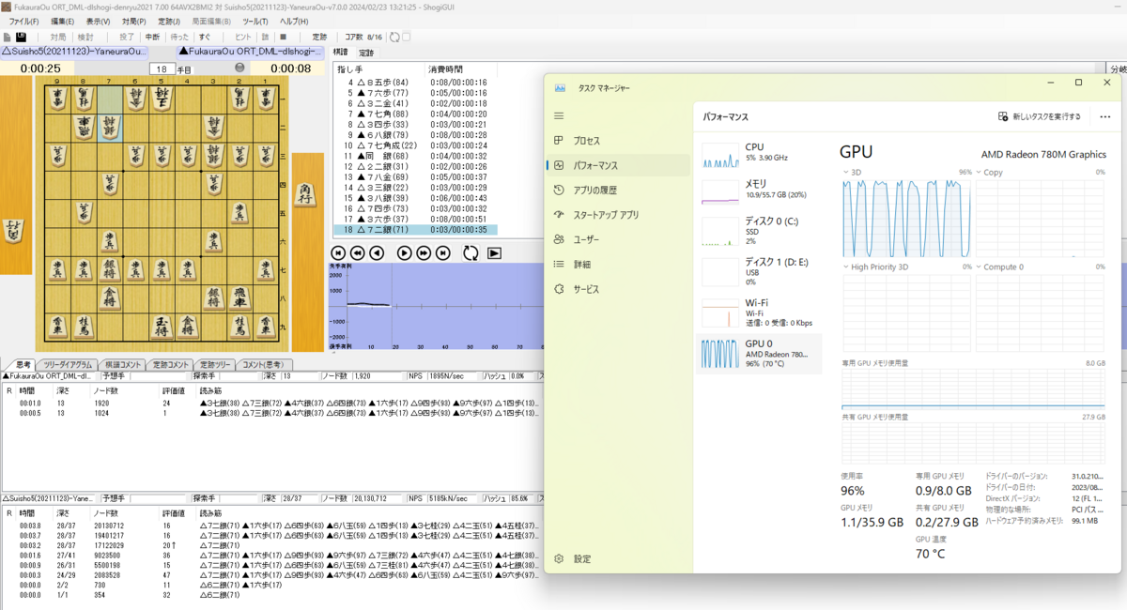Select パフォーマンス in Task Manager sidebar

tap(618, 165)
